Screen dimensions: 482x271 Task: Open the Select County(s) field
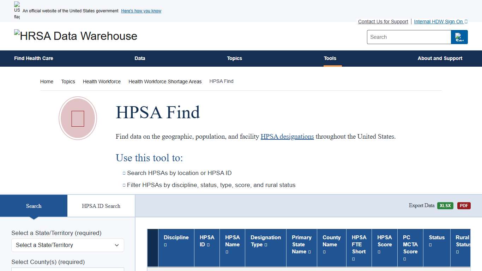click(x=67, y=269)
